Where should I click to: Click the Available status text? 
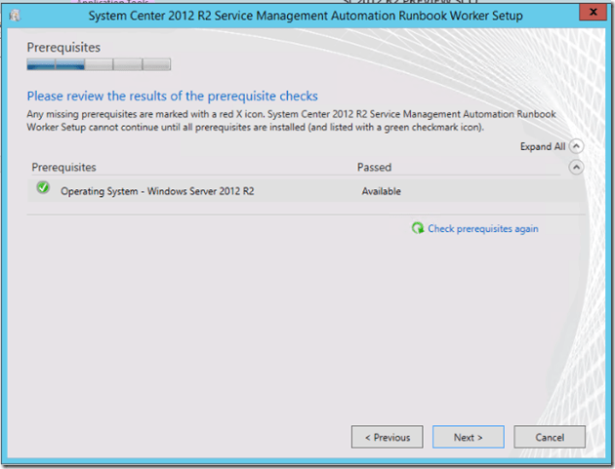pos(381,191)
